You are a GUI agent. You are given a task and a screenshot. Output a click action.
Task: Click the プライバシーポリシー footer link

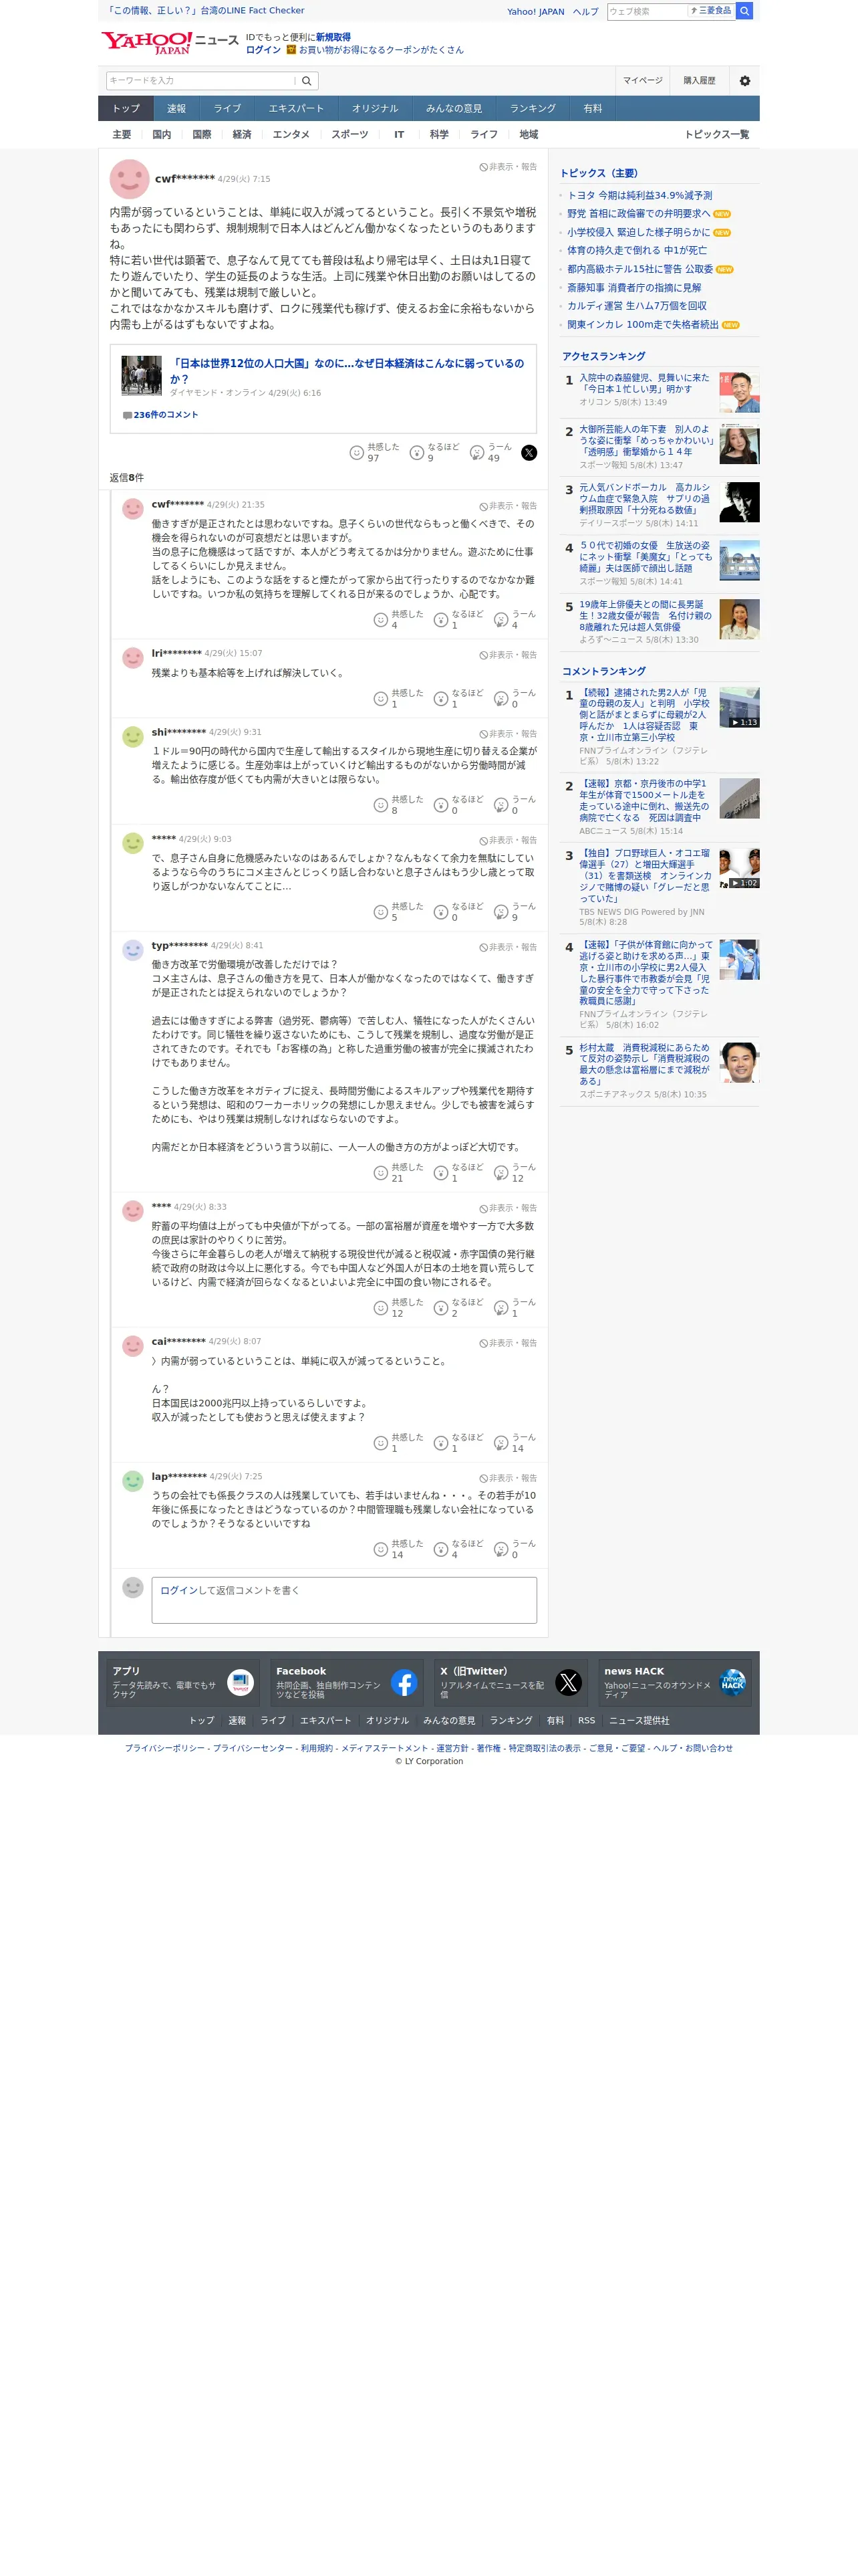click(165, 1748)
